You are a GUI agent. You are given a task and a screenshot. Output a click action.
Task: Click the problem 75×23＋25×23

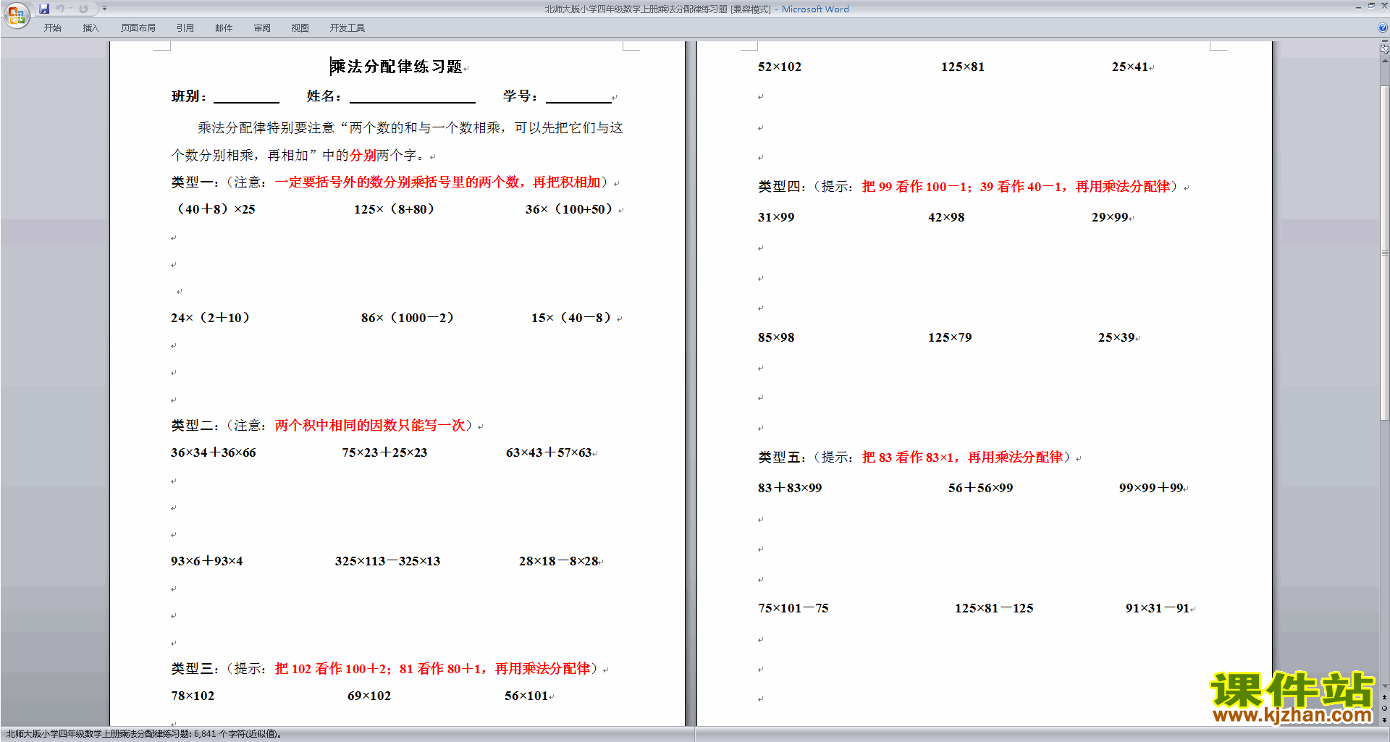click(384, 452)
